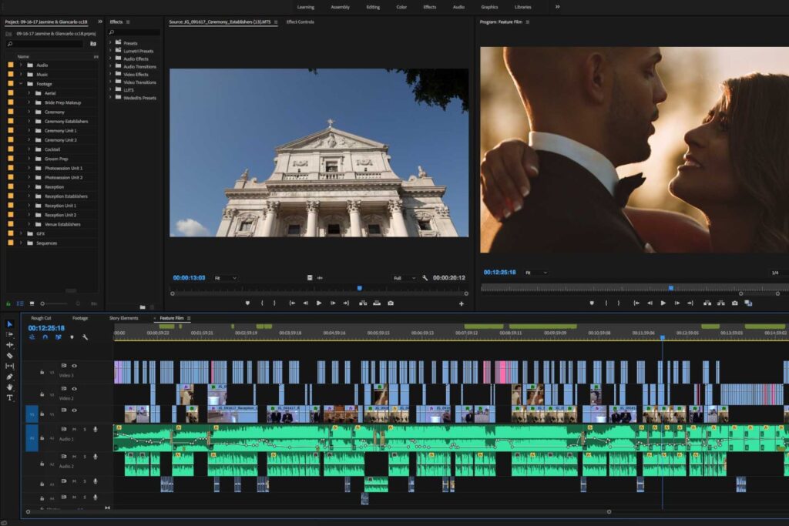Open timeline display settings wrench icon
Viewport: 789px width, 526px height.
click(85, 337)
